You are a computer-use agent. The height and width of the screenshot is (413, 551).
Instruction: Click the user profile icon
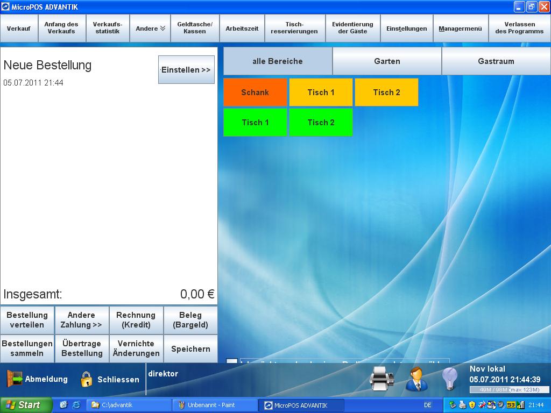click(416, 379)
